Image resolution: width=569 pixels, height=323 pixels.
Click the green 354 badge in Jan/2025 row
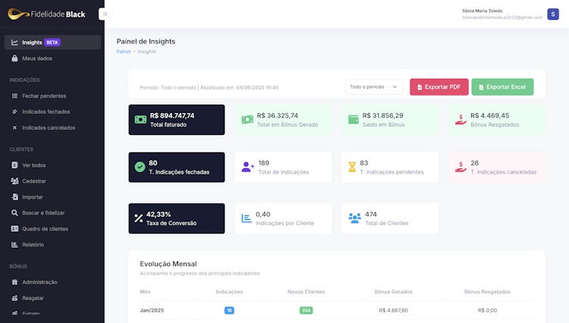click(307, 310)
